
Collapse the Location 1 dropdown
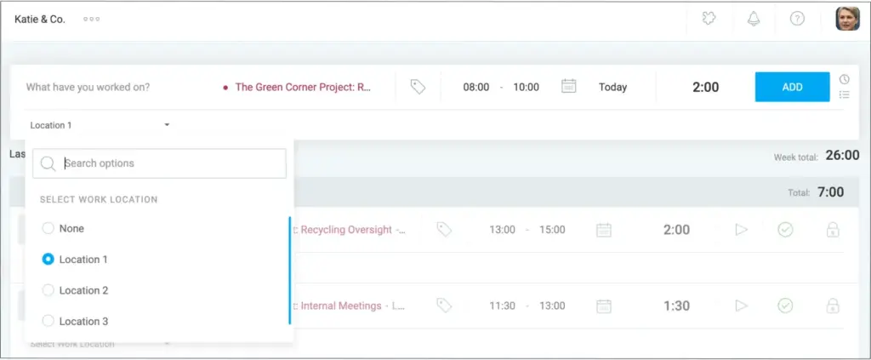[x=167, y=125]
